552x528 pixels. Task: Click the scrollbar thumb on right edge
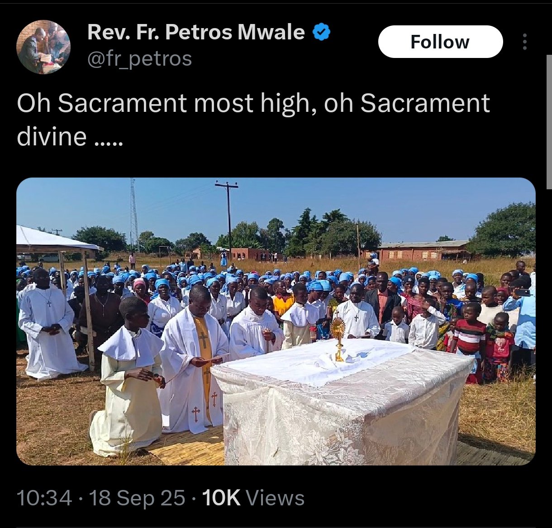click(549, 122)
